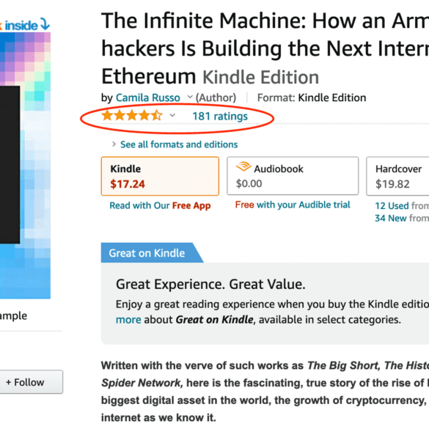429x429 pixels.
Task: Open the 181 ratings link
Action: tap(220, 117)
